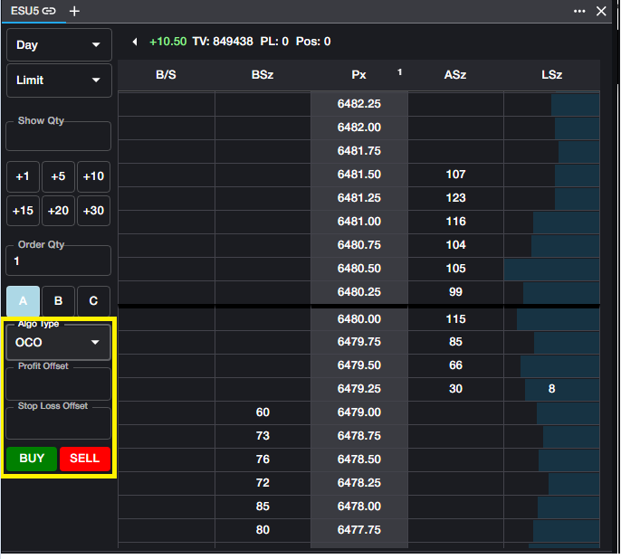Click the left arrow collapse icon
Viewport: 621px width, 559px height.
click(135, 42)
